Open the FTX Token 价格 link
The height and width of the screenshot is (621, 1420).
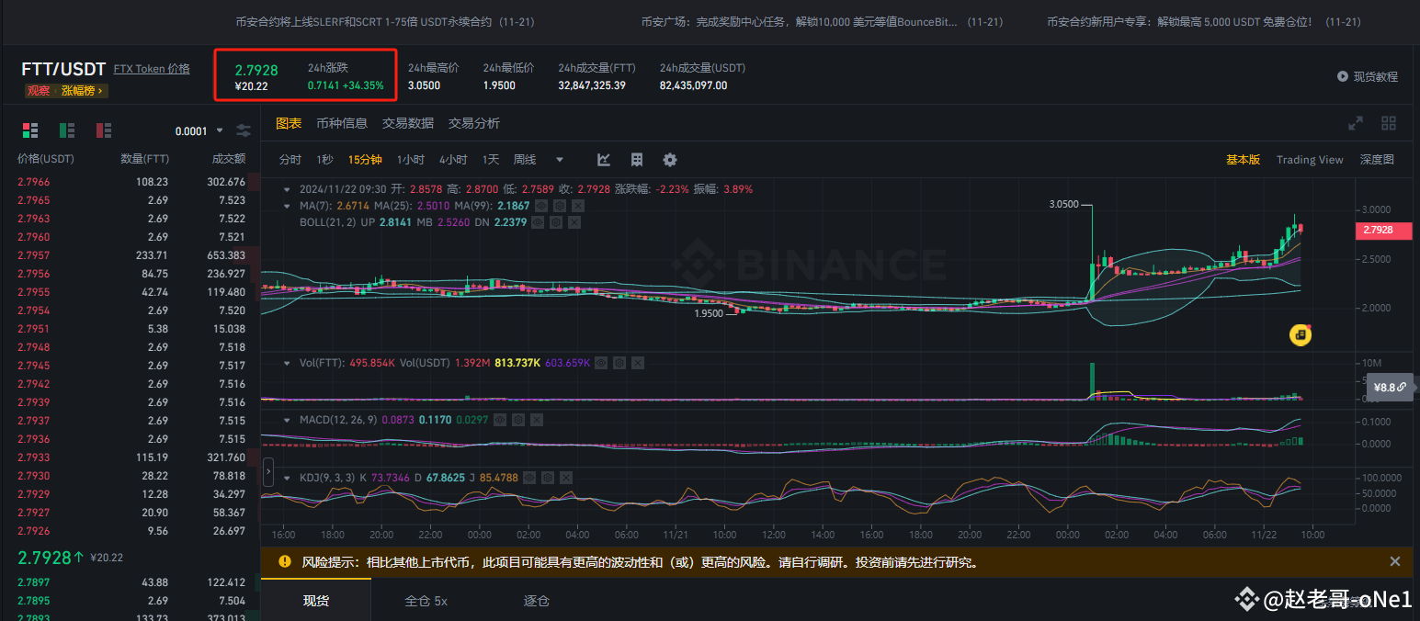[x=152, y=69]
